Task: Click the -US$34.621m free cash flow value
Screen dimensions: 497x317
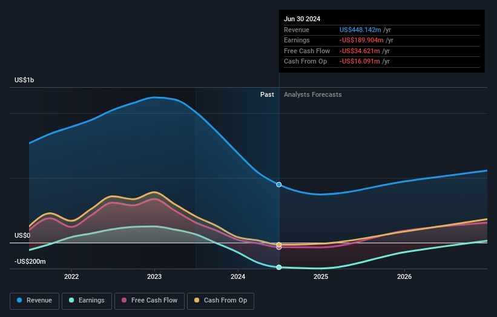Action: (360, 51)
